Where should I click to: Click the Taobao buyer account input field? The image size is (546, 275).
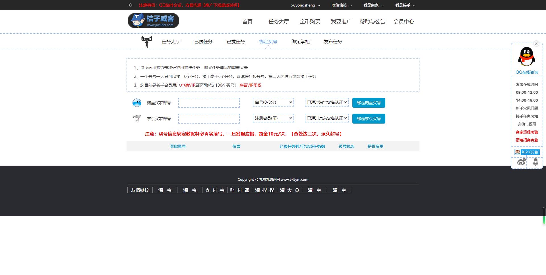pyautogui.click(x=209, y=103)
